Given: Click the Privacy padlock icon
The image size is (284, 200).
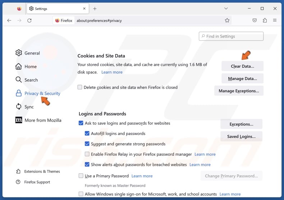Looking at the screenshot, I should click(x=18, y=93).
